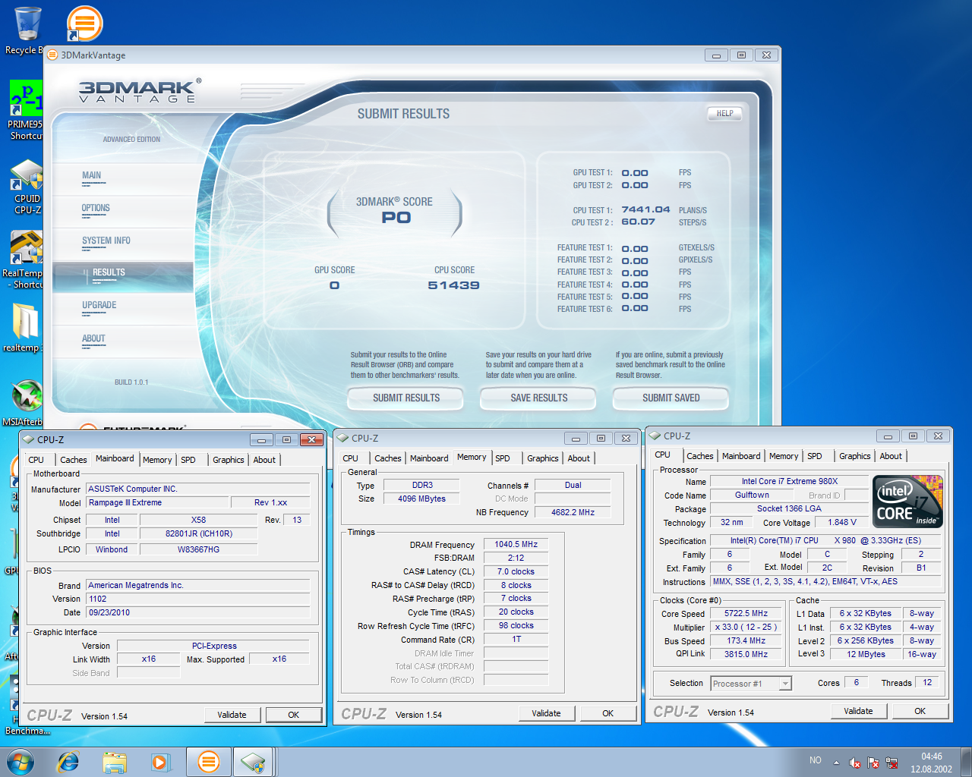Image resolution: width=972 pixels, height=777 pixels.
Task: Click Validate in Mainboard CPU-Z window
Action: pyautogui.click(x=232, y=715)
